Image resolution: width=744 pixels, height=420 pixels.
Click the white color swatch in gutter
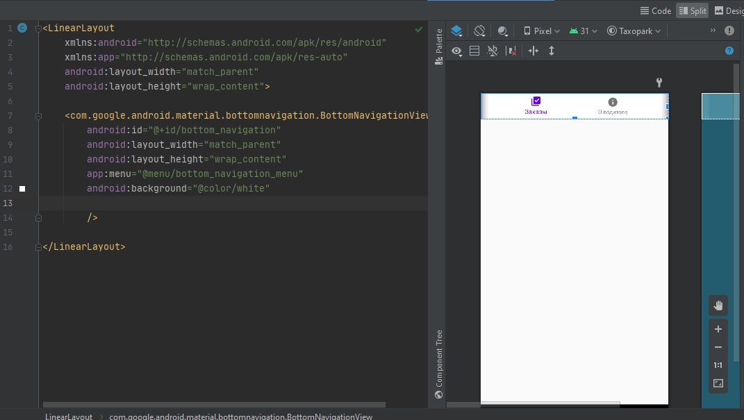22,188
